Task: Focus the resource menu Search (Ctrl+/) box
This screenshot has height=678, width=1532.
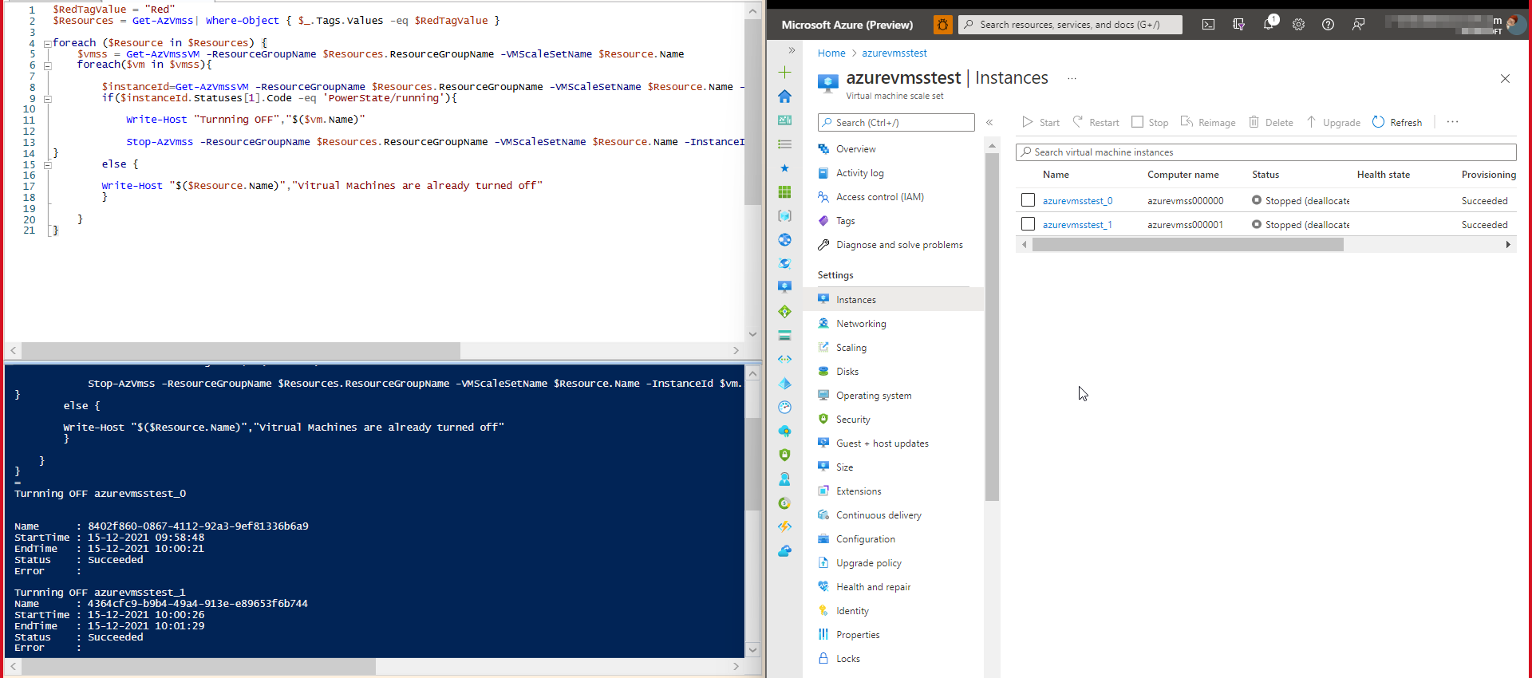Action: [x=896, y=122]
